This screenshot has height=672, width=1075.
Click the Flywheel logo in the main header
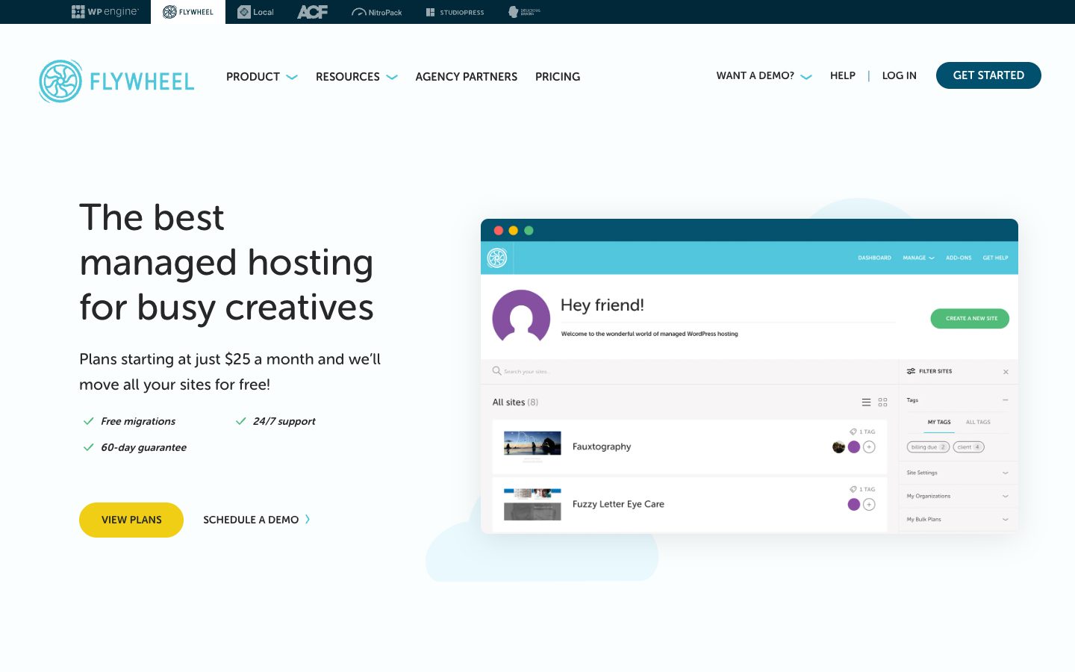point(116,81)
